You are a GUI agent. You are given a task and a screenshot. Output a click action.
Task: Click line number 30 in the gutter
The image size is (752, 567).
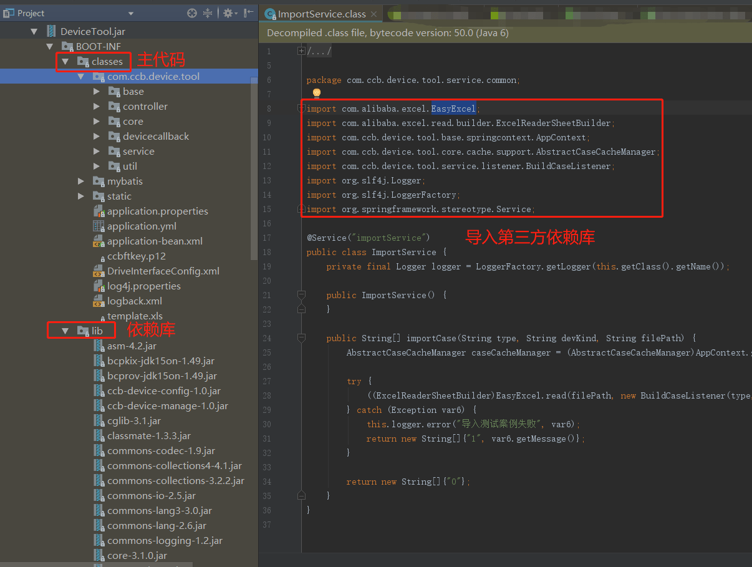click(x=267, y=424)
